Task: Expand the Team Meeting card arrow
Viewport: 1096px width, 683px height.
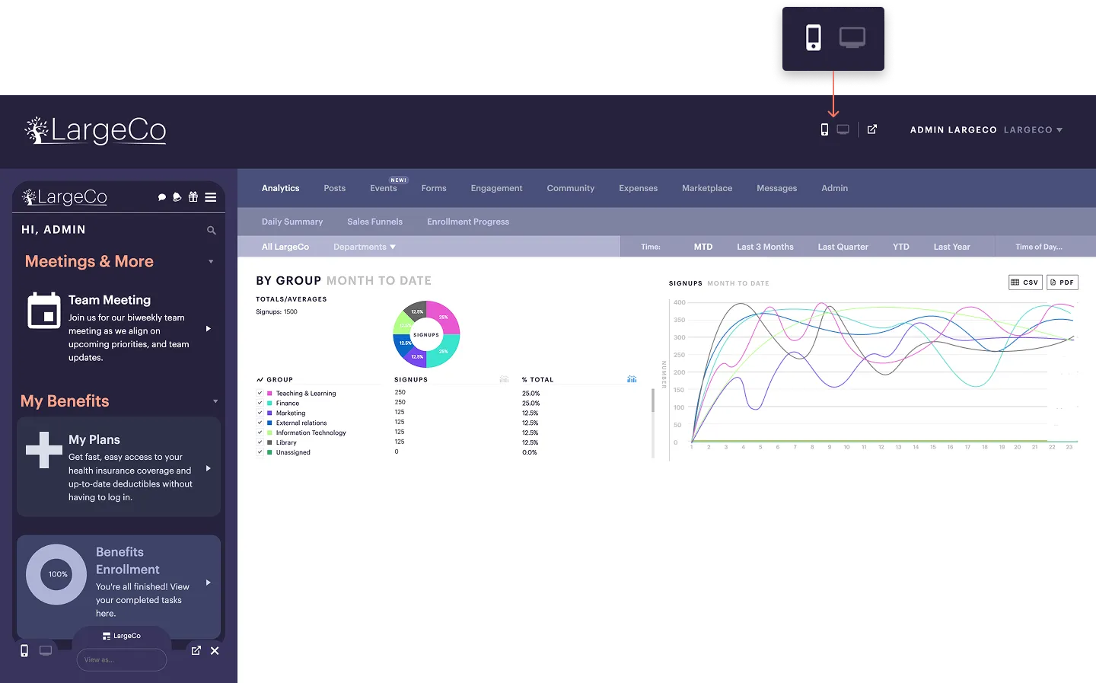Action: coord(209,329)
